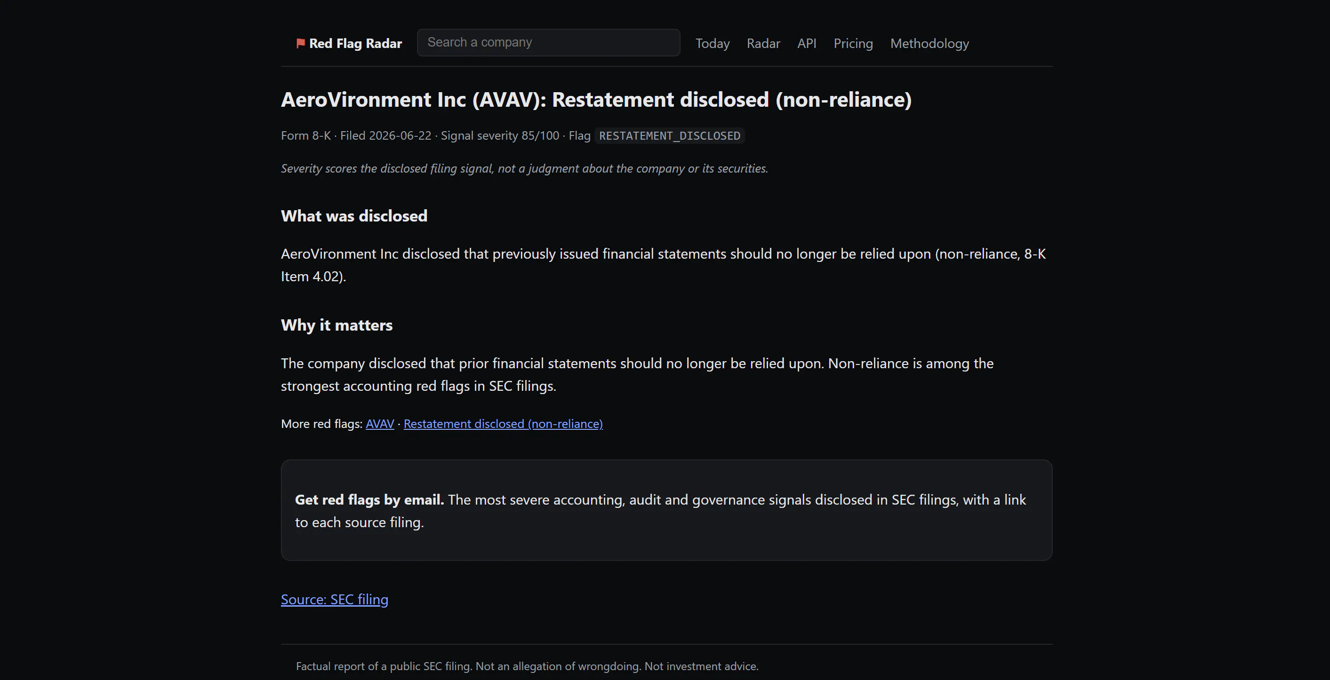The height and width of the screenshot is (680, 1330).
Task: Click the 'Why it matters' heading
Action: pyautogui.click(x=337, y=325)
